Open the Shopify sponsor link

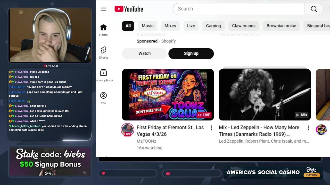click(x=168, y=41)
